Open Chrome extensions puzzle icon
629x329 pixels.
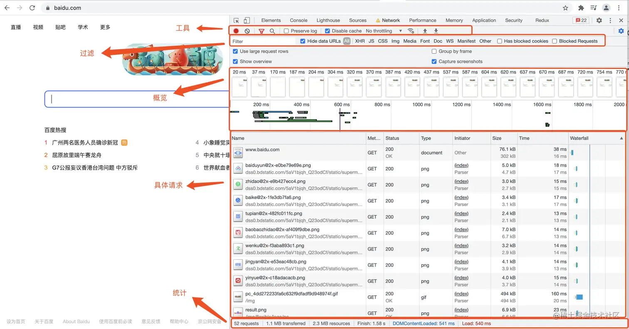581,8
